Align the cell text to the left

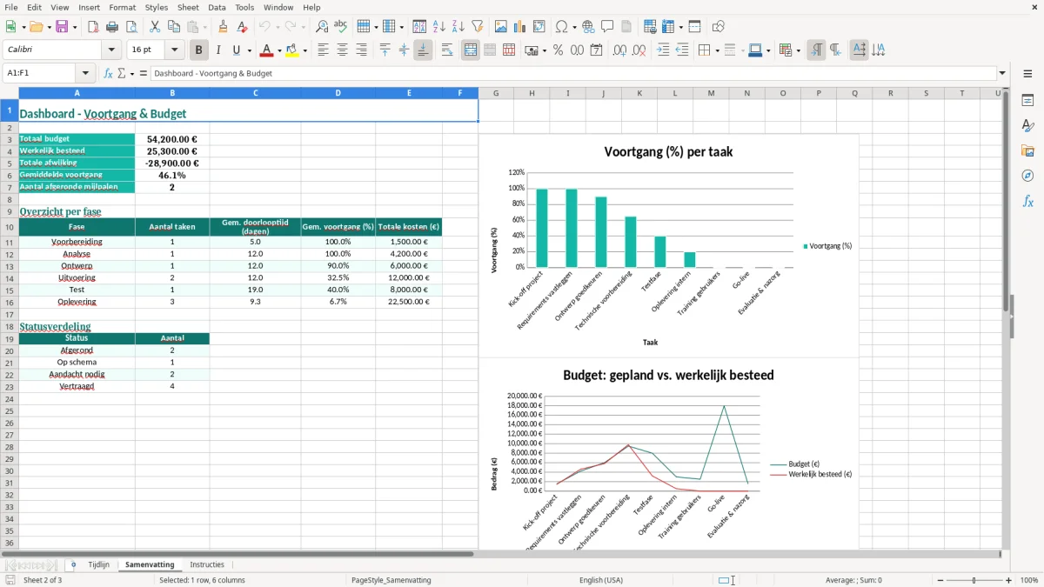323,50
